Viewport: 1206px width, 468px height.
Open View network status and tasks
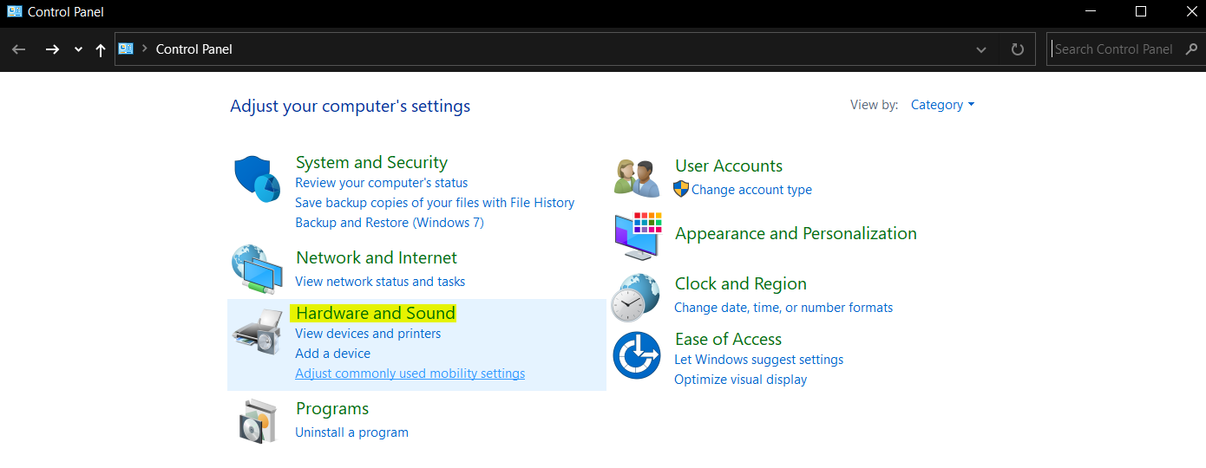click(x=380, y=282)
